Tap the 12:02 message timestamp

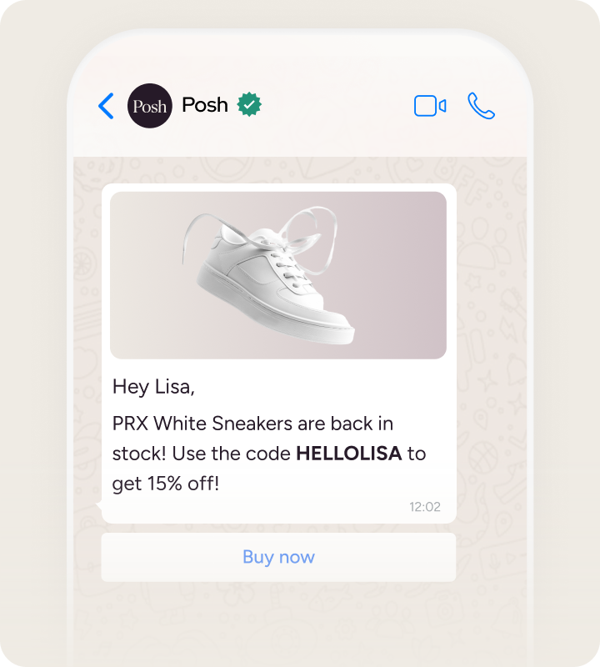pos(425,507)
